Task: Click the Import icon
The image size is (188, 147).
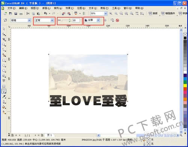Action: (x=64, y=14)
